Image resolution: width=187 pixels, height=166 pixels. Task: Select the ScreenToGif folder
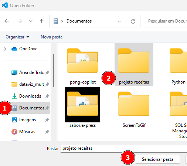pyautogui.click(x=134, y=110)
